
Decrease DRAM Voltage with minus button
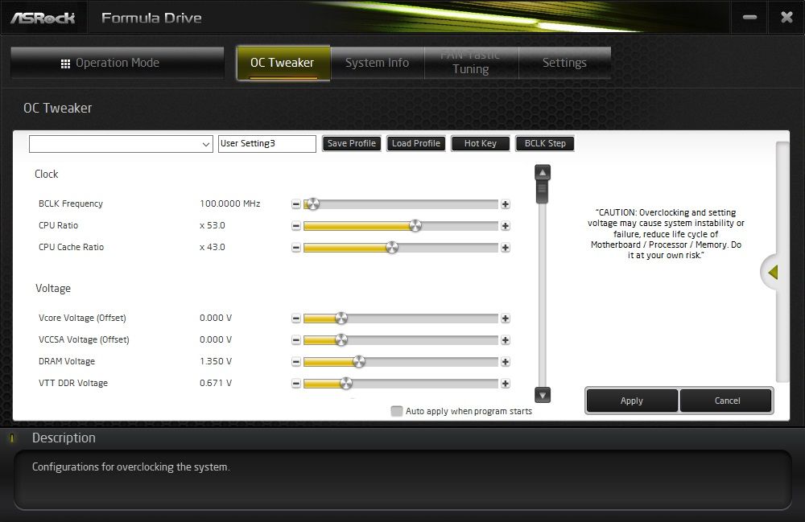295,362
